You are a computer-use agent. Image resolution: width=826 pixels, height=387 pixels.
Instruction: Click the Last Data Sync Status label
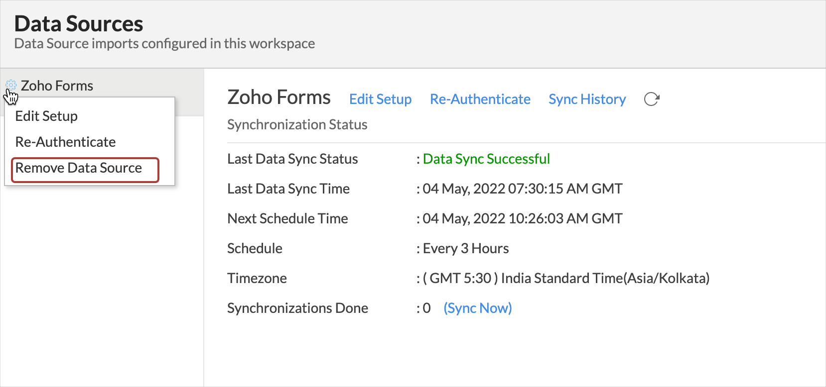(292, 159)
